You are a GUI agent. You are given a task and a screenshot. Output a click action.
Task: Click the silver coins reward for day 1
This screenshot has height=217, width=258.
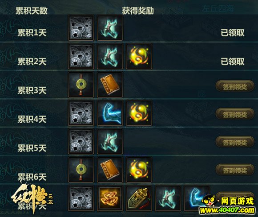point(81,28)
